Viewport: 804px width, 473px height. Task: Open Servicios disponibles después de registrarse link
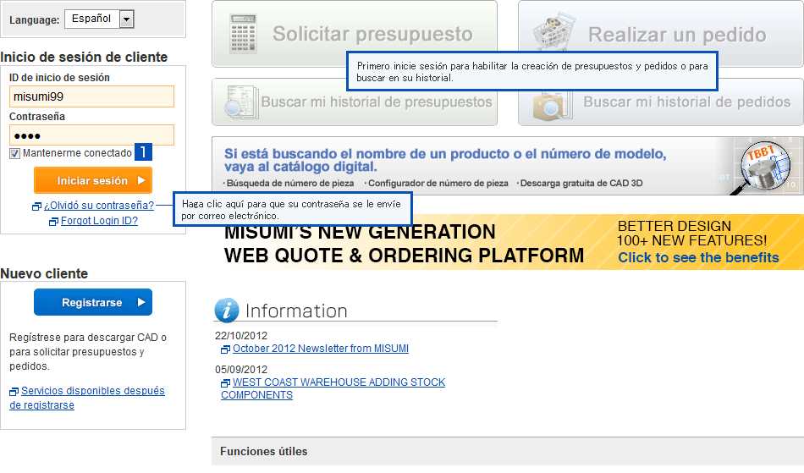(x=87, y=398)
